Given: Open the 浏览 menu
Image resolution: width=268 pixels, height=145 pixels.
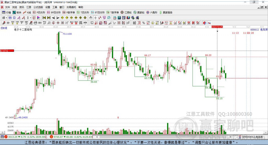Looking at the screenshot, I should (x=15, y=7).
